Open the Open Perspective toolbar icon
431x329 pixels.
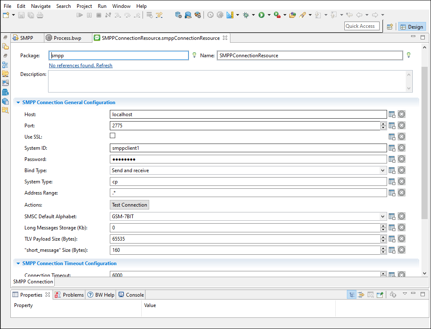(390, 27)
